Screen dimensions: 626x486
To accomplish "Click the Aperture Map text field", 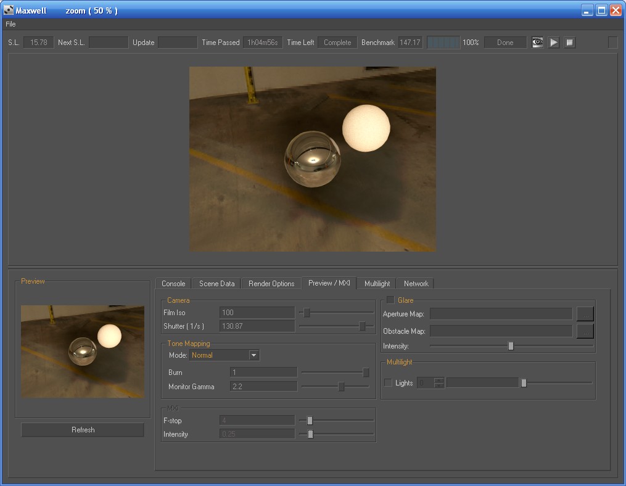I will coord(501,314).
